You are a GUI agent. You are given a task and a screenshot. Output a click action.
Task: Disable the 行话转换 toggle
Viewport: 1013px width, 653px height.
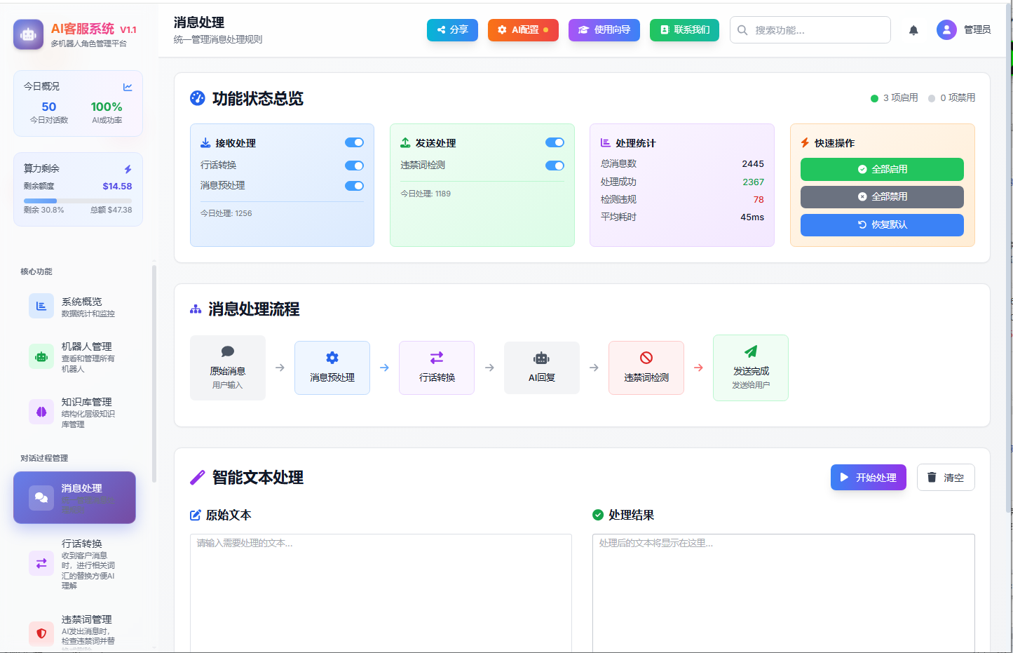[354, 166]
